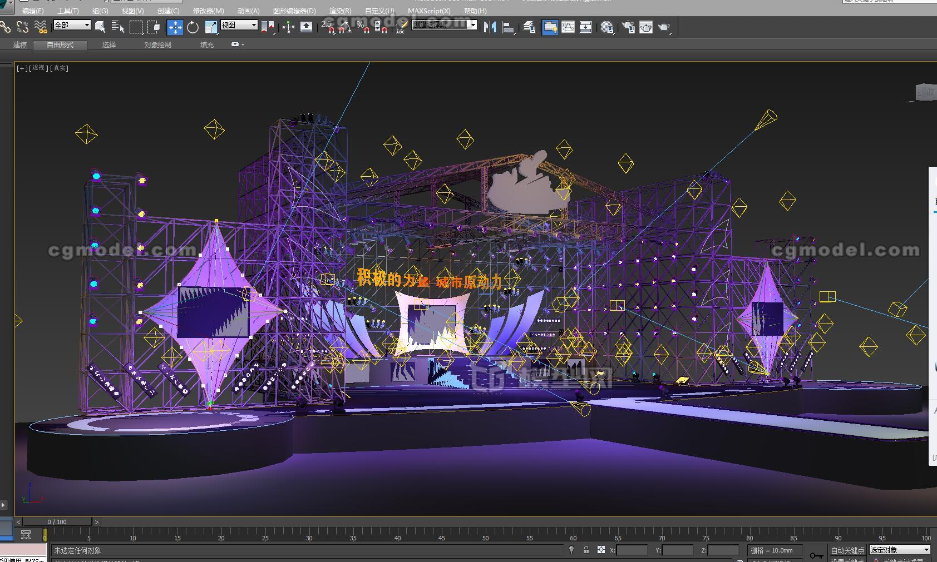Viewport: 937px width, 562px height.
Task: Open the 渲染(R) menu
Action: (341, 11)
